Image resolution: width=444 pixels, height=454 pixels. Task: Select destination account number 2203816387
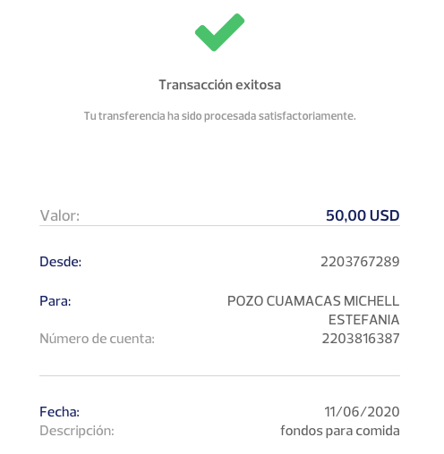pos(361,339)
